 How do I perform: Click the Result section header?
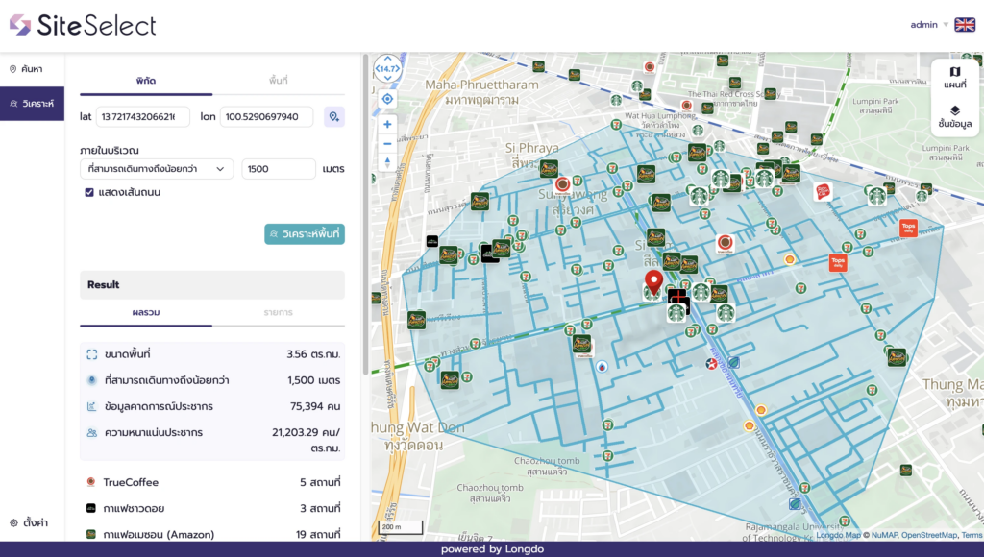[212, 285]
